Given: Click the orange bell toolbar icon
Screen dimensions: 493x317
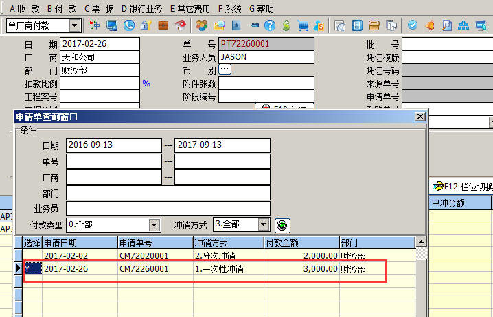Looking at the screenshot, I should (x=430, y=25).
